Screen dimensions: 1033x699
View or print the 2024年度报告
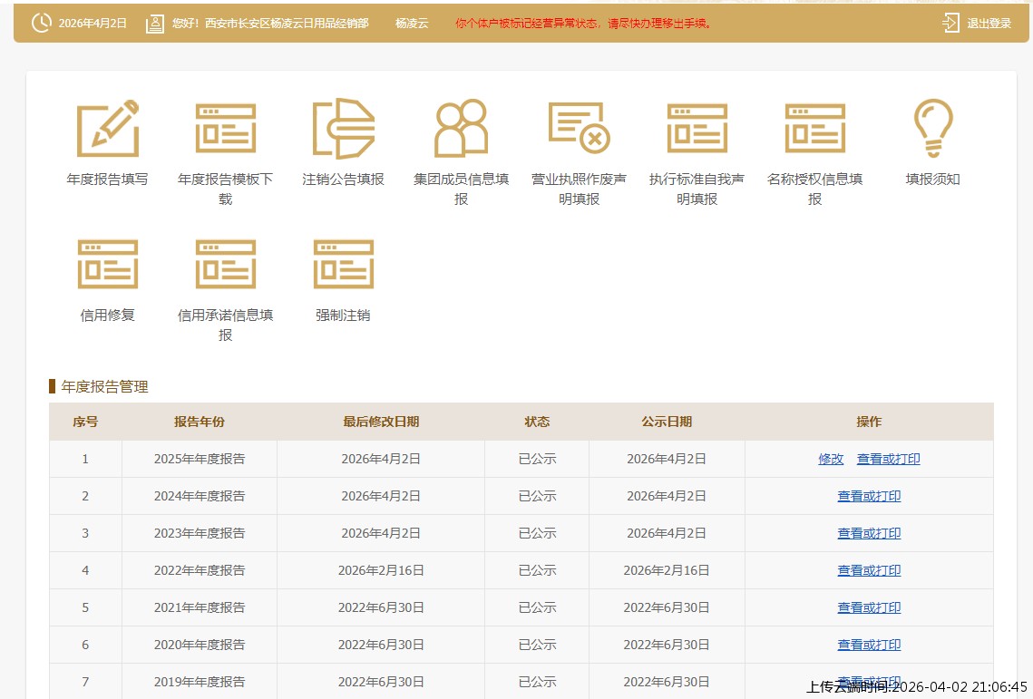pos(869,497)
